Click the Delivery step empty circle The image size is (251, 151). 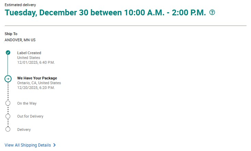click(8, 129)
